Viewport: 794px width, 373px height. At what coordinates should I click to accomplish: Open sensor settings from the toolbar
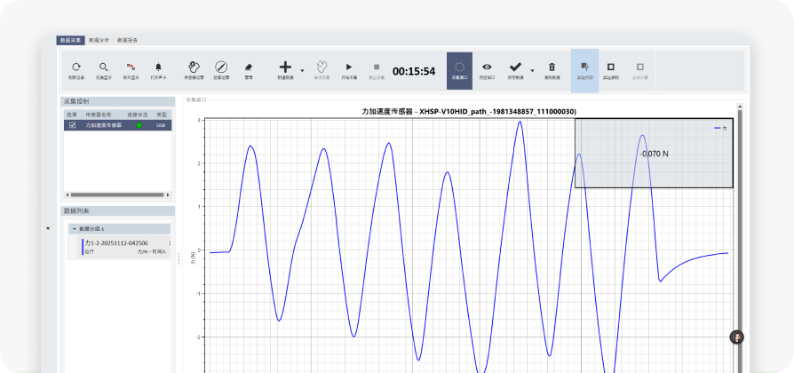click(x=194, y=67)
